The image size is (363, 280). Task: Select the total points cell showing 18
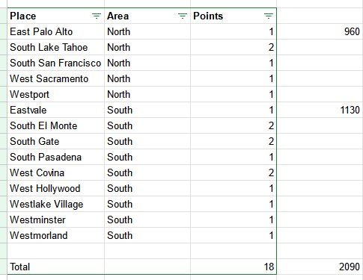coord(234,267)
